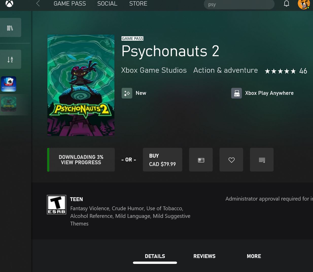Click the search field containing psy

tap(239, 4)
